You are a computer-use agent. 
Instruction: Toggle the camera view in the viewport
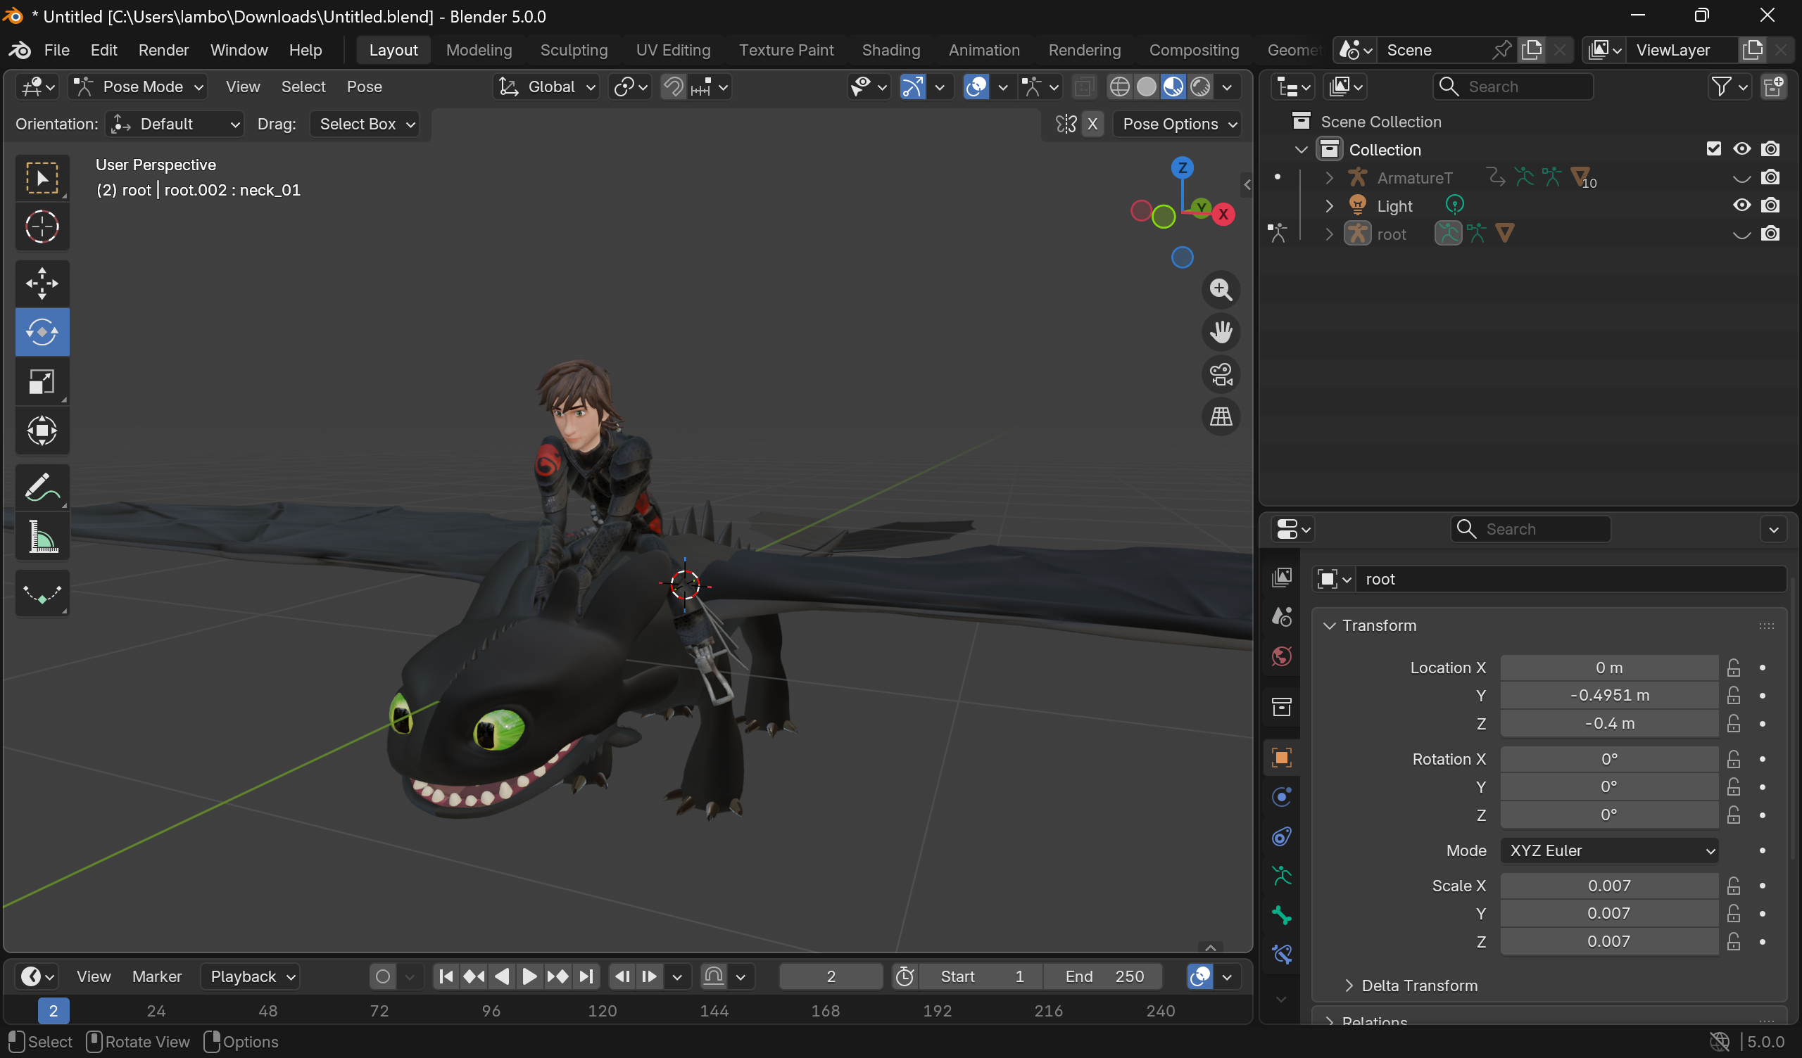[x=1221, y=374]
